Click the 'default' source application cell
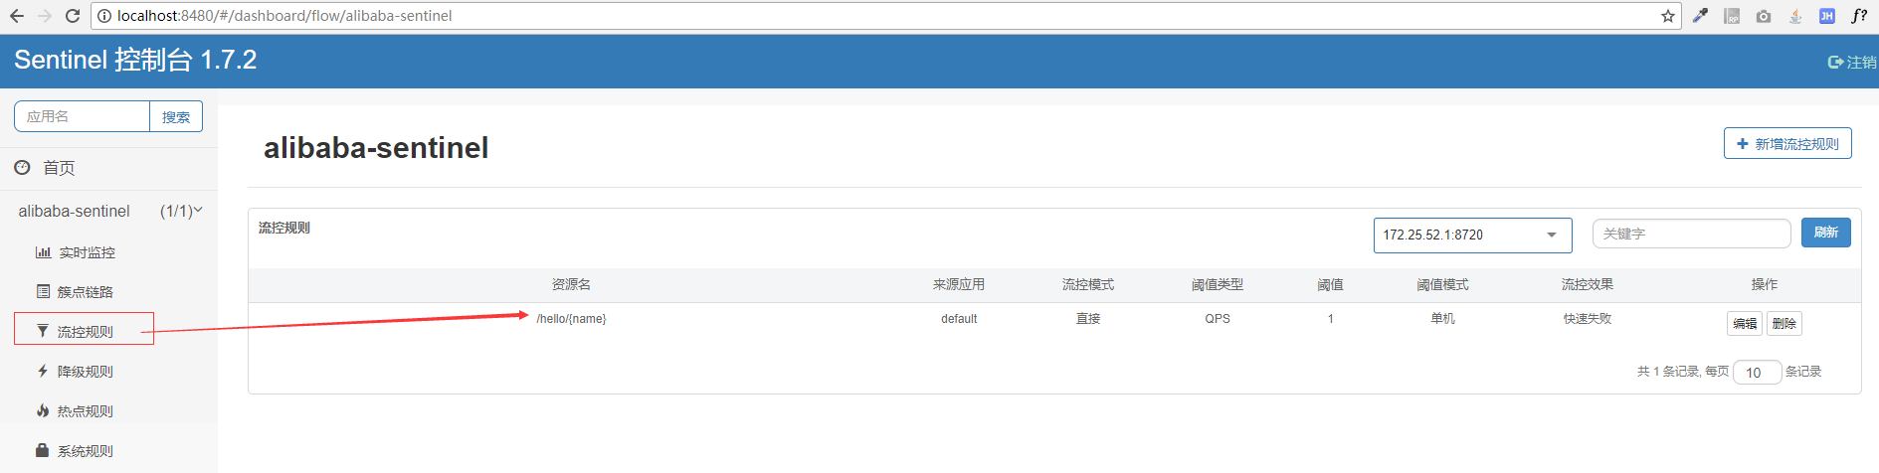This screenshot has width=1879, height=473. 959,319
